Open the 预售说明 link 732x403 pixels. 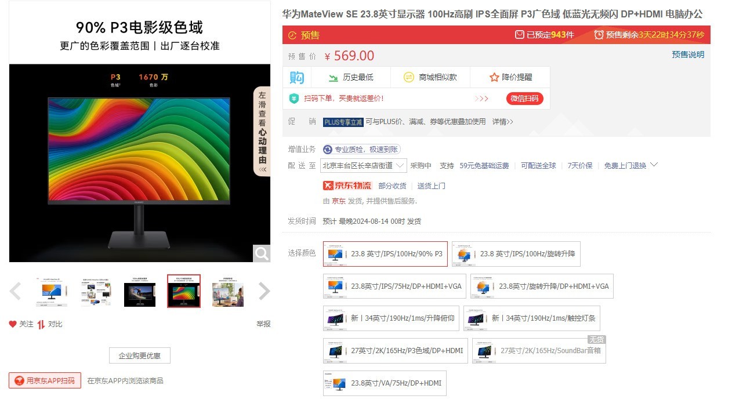pyautogui.click(x=688, y=55)
